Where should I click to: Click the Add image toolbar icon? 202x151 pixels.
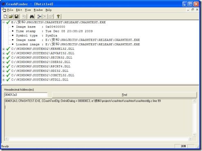point(39,16)
